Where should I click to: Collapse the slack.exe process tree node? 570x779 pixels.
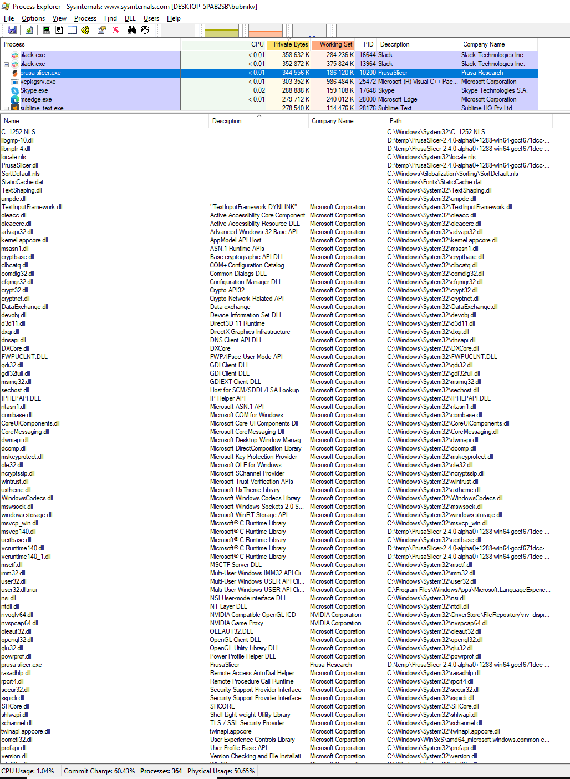[6, 64]
